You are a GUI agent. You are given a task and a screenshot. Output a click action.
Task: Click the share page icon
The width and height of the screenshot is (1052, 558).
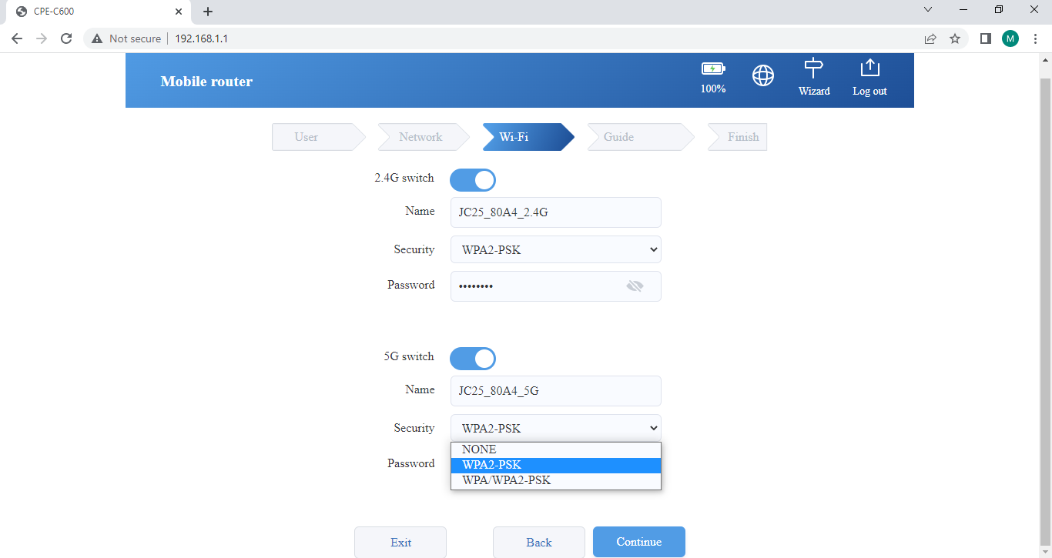tap(930, 38)
